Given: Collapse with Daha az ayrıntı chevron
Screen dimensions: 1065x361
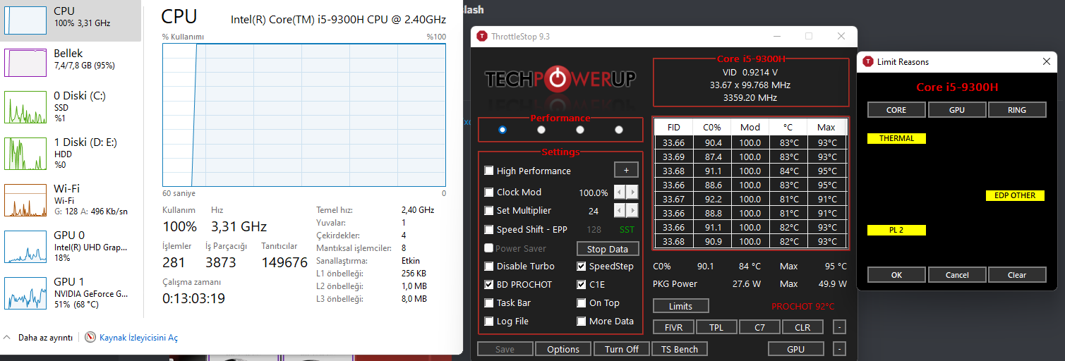Looking at the screenshot, I should pos(8,338).
